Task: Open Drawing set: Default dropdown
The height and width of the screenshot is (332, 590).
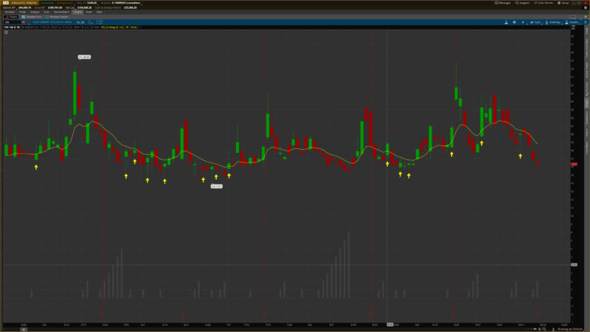Action: [569, 329]
